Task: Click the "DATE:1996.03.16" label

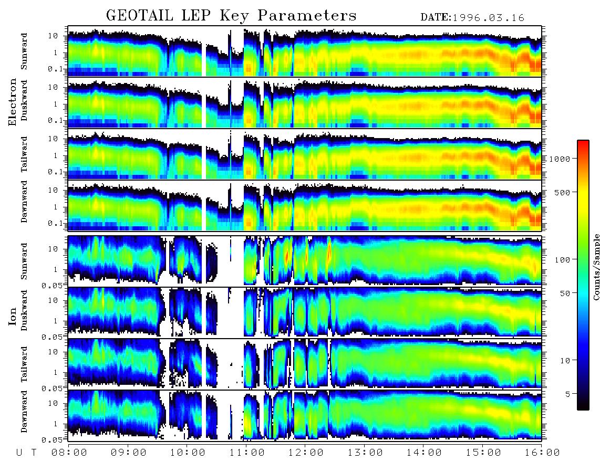Action: coord(472,18)
